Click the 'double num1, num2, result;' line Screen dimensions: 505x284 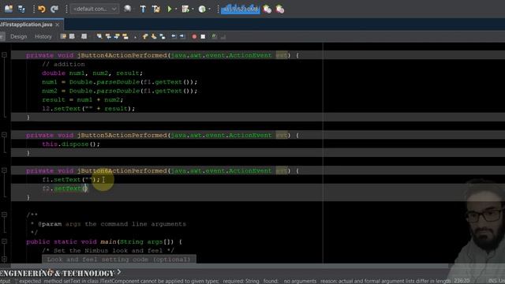point(92,73)
